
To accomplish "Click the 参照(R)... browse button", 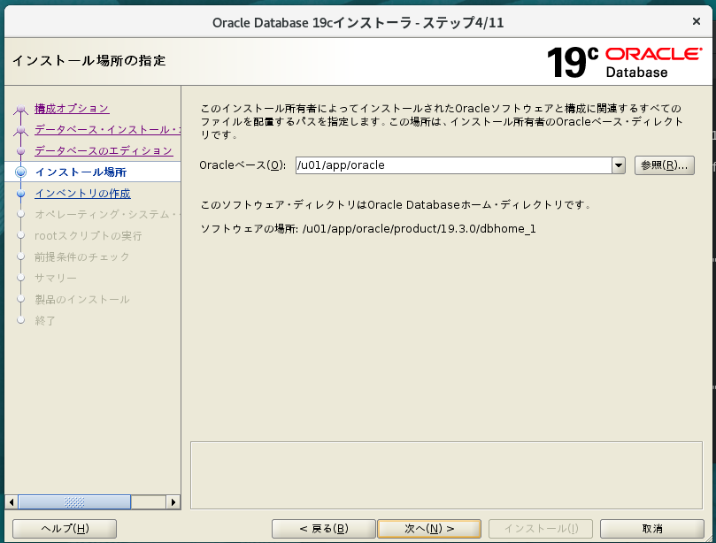I will (x=665, y=165).
